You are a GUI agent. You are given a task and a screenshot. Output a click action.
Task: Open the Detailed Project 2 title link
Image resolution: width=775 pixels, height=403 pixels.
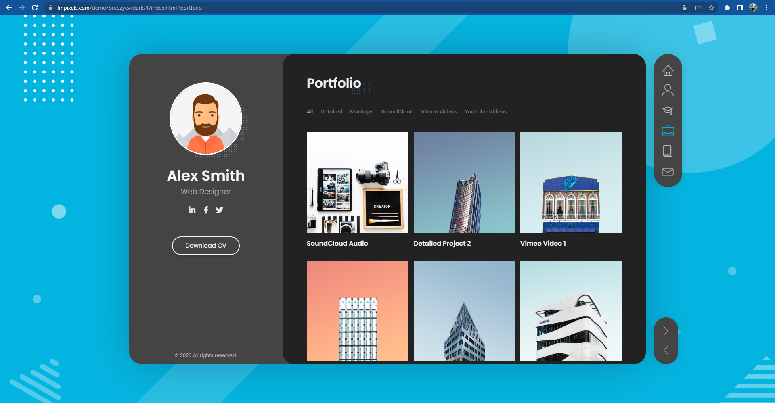click(442, 243)
